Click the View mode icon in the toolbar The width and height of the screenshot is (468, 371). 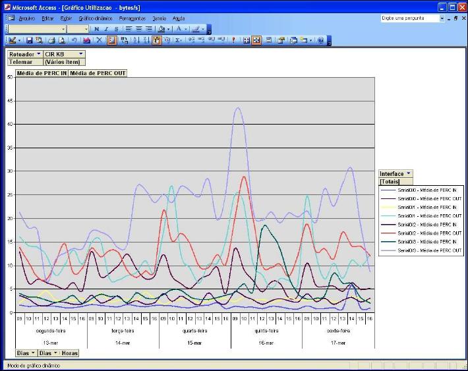tap(12, 40)
